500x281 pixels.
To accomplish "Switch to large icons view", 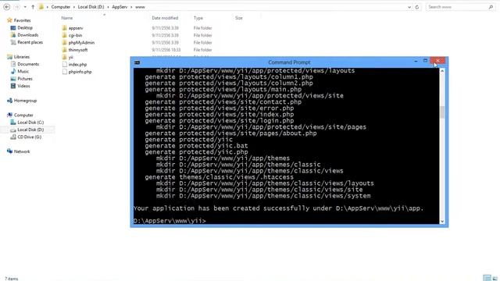I will tap(495, 279).
